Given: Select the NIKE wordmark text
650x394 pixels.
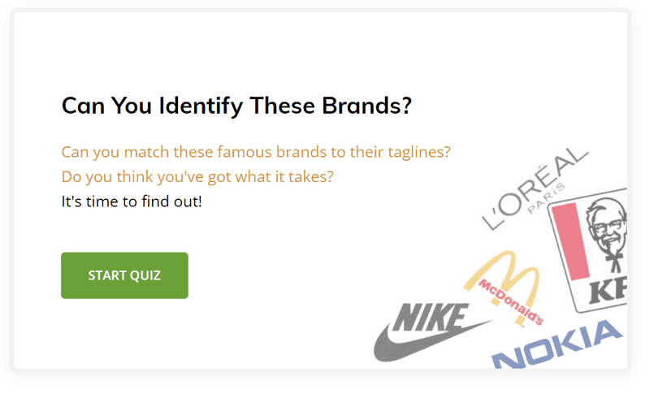Looking at the screenshot, I should pyautogui.click(x=431, y=318).
